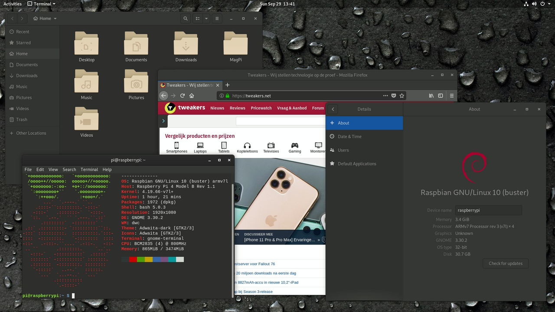Open the Pricewatch link on Tweakers
The width and height of the screenshot is (555, 312).
pyautogui.click(x=261, y=108)
